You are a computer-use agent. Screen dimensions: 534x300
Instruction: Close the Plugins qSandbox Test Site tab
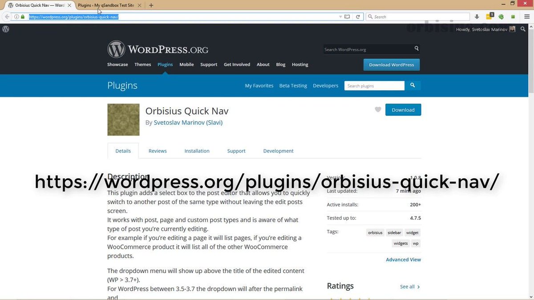click(x=140, y=5)
